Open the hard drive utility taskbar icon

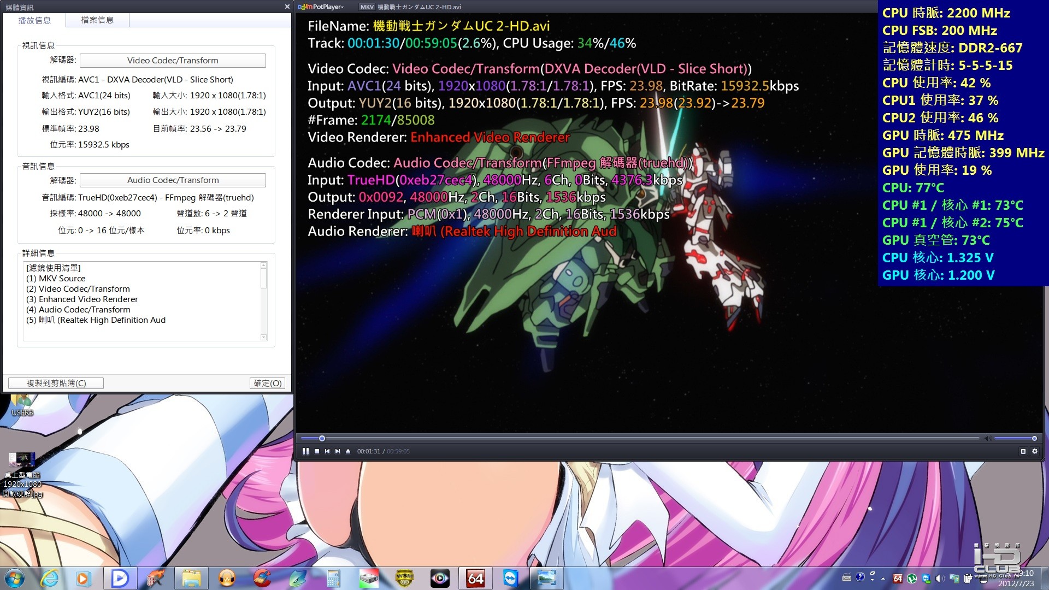(369, 578)
